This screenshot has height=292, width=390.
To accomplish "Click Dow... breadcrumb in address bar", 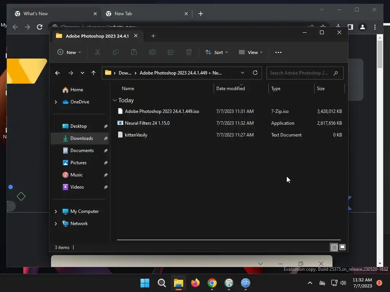I will 125,73.
